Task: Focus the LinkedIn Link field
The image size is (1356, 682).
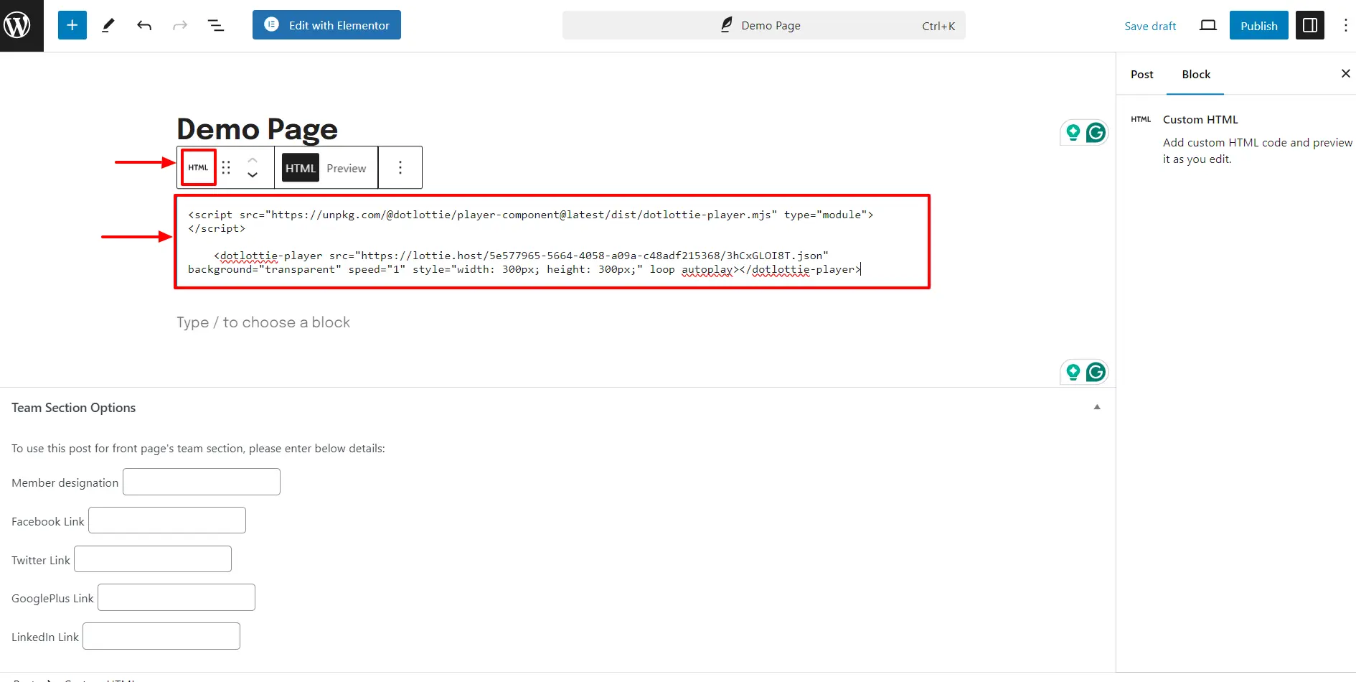Action: point(161,636)
